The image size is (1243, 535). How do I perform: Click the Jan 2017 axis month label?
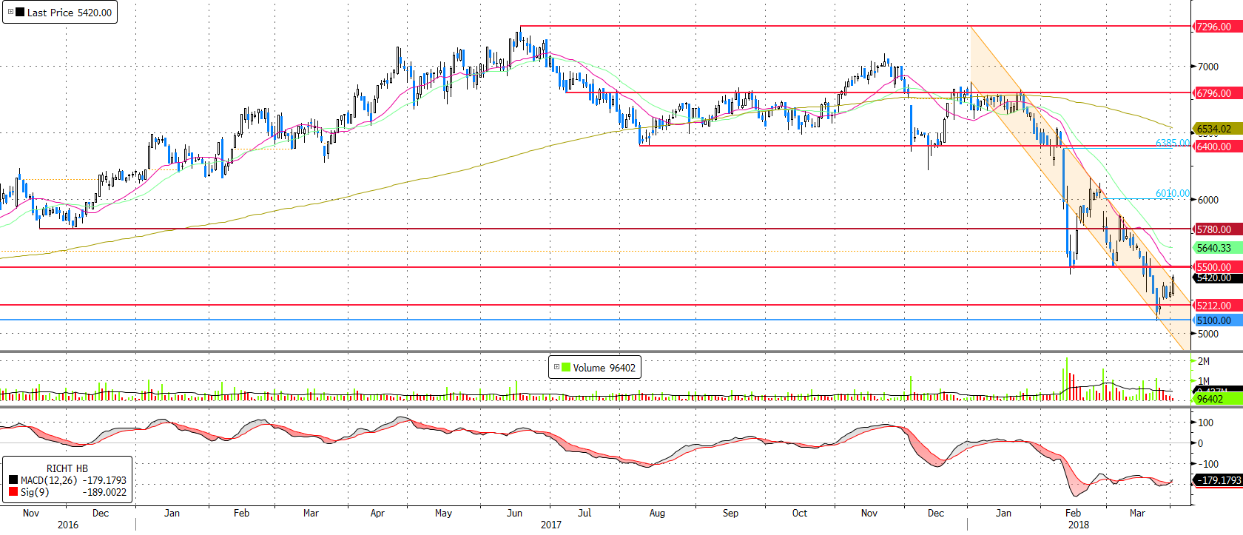(172, 513)
